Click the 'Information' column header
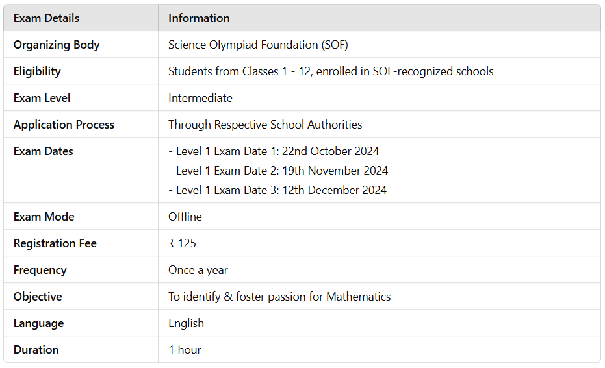This screenshot has width=605, height=368. pyautogui.click(x=199, y=18)
